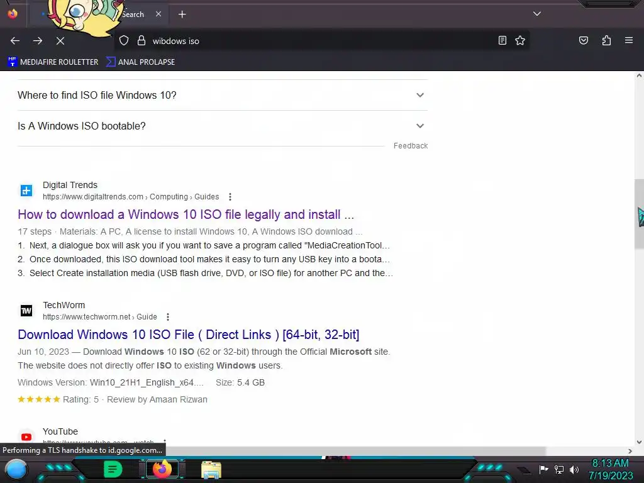Open 'Download Windows 10 ISO File (Direct Links)'
The width and height of the screenshot is (644, 483).
(189, 335)
